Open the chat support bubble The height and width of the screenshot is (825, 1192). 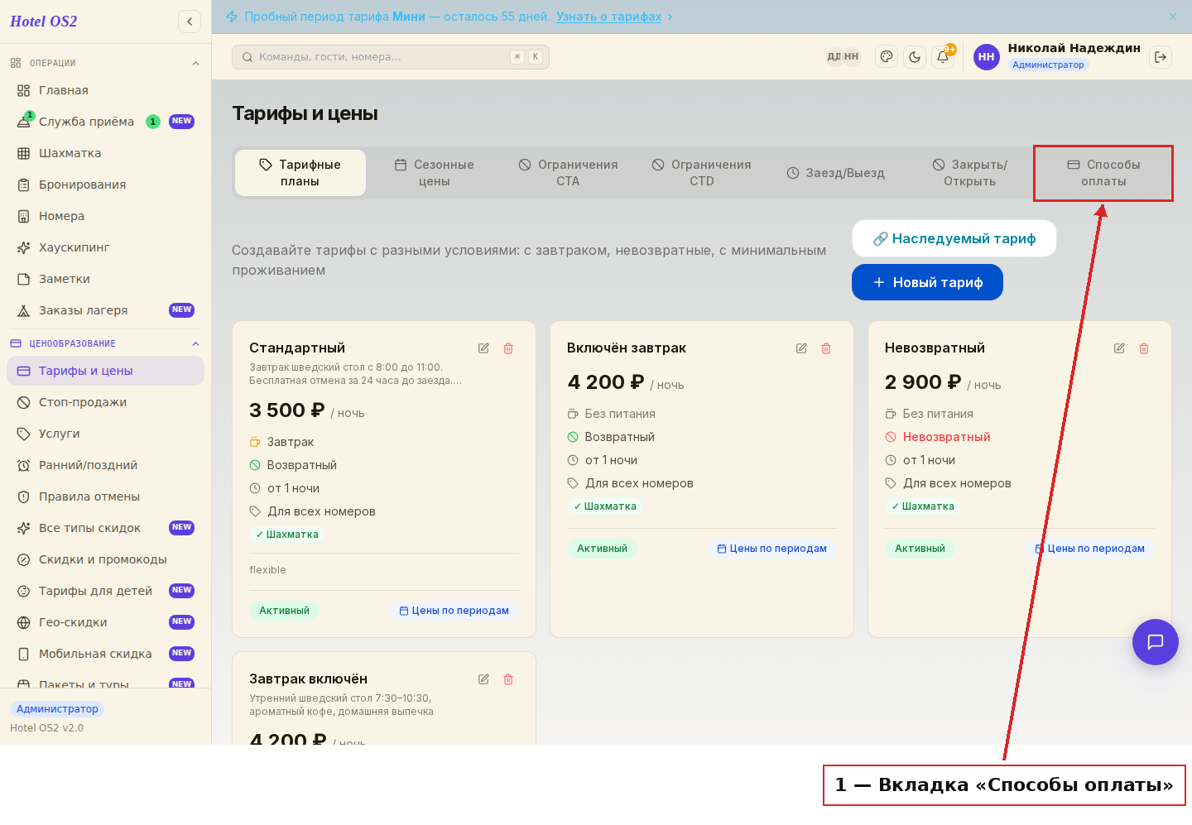point(1156,642)
